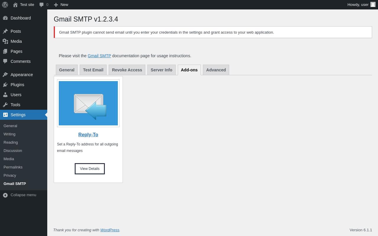
Task: Switch to the General tab
Action: [67, 70]
